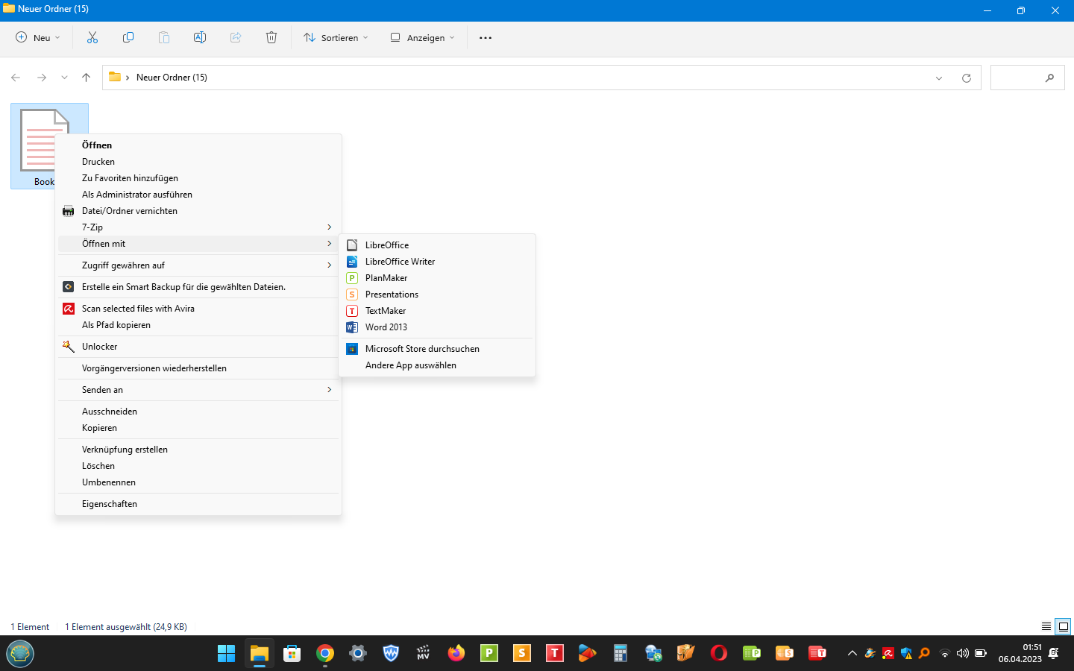Click the Delete trash icon in toolbar
This screenshot has height=671, width=1074.
271,37
